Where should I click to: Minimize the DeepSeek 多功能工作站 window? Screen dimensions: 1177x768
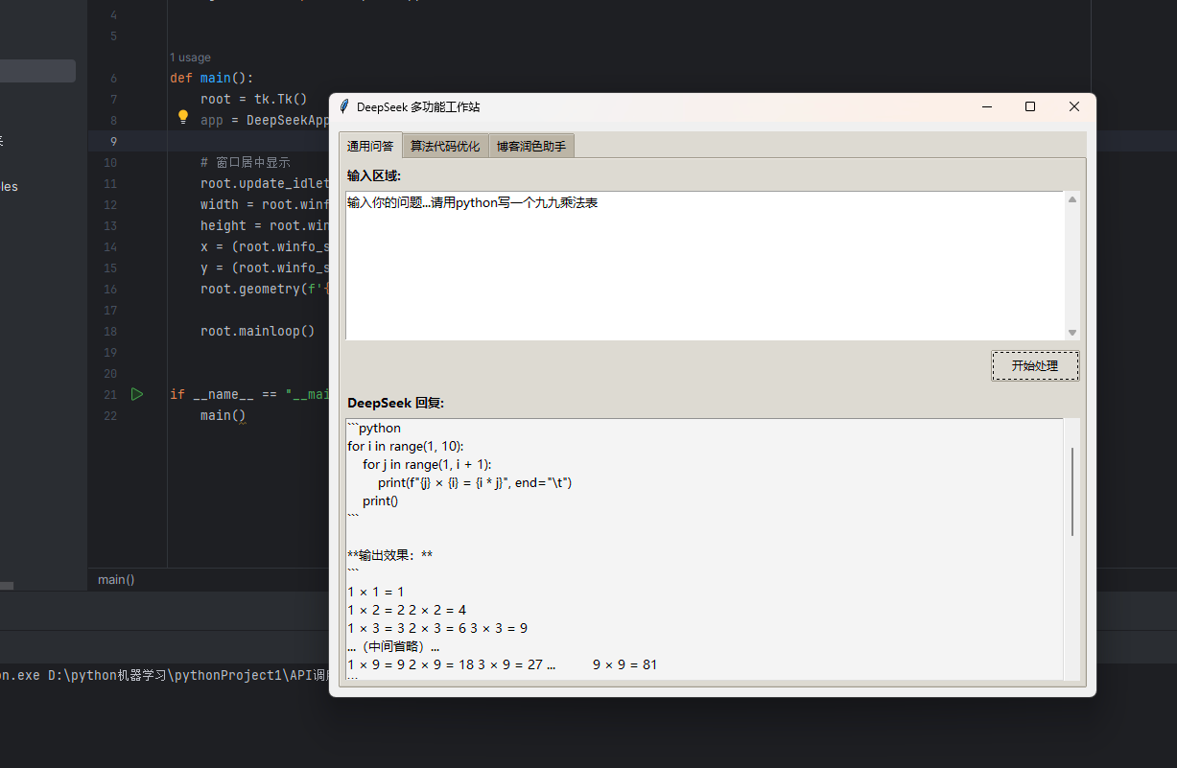986,106
